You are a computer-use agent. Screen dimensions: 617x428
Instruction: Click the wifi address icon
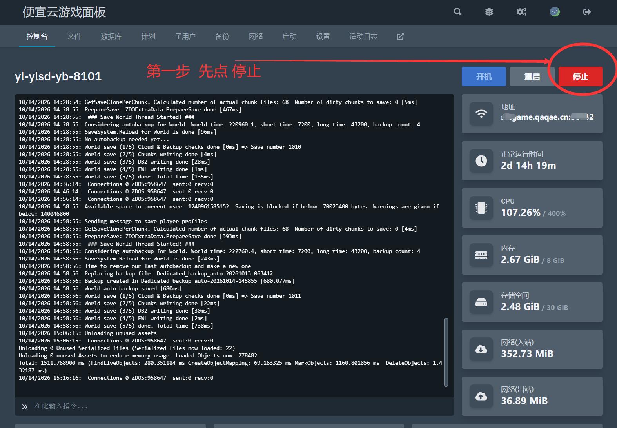pyautogui.click(x=481, y=114)
